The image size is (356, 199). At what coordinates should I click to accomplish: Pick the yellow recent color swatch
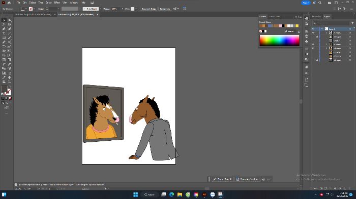pyautogui.click(x=297, y=26)
